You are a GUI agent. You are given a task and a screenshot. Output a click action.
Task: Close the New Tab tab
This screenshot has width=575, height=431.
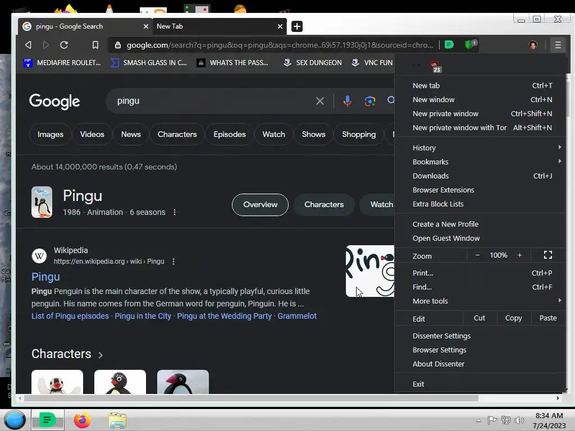[280, 26]
